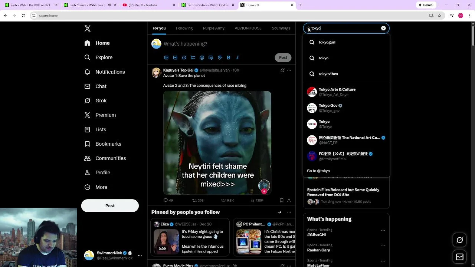Screen dimensions: 475x267
Task: Clear the tokyo search text
Action: tap(383, 28)
